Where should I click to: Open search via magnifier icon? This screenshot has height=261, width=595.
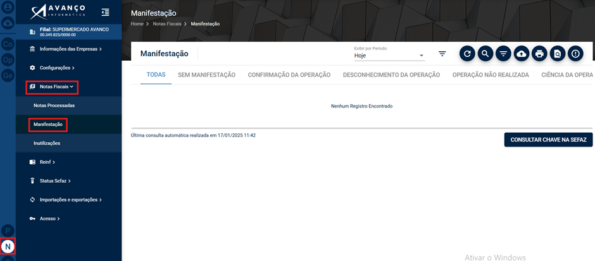click(x=485, y=54)
